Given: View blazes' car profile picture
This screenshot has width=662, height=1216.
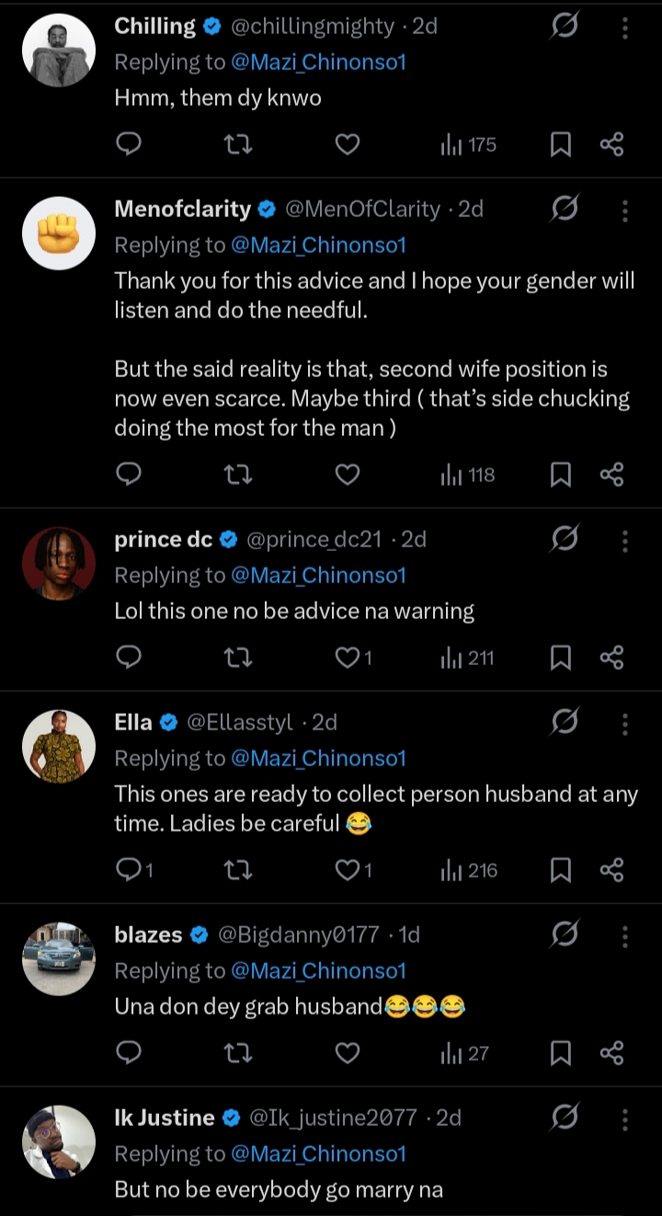Looking at the screenshot, I should [x=59, y=959].
